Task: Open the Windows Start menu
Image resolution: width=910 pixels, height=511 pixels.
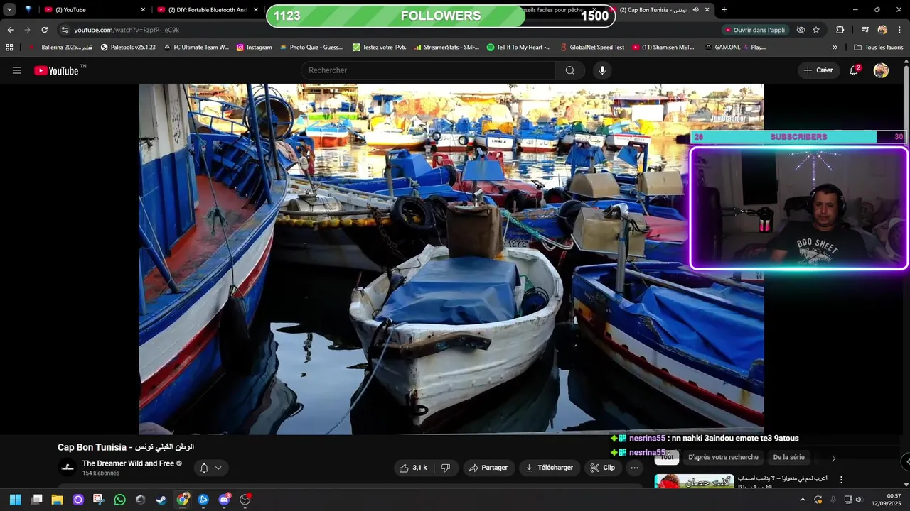Action: coord(15,500)
